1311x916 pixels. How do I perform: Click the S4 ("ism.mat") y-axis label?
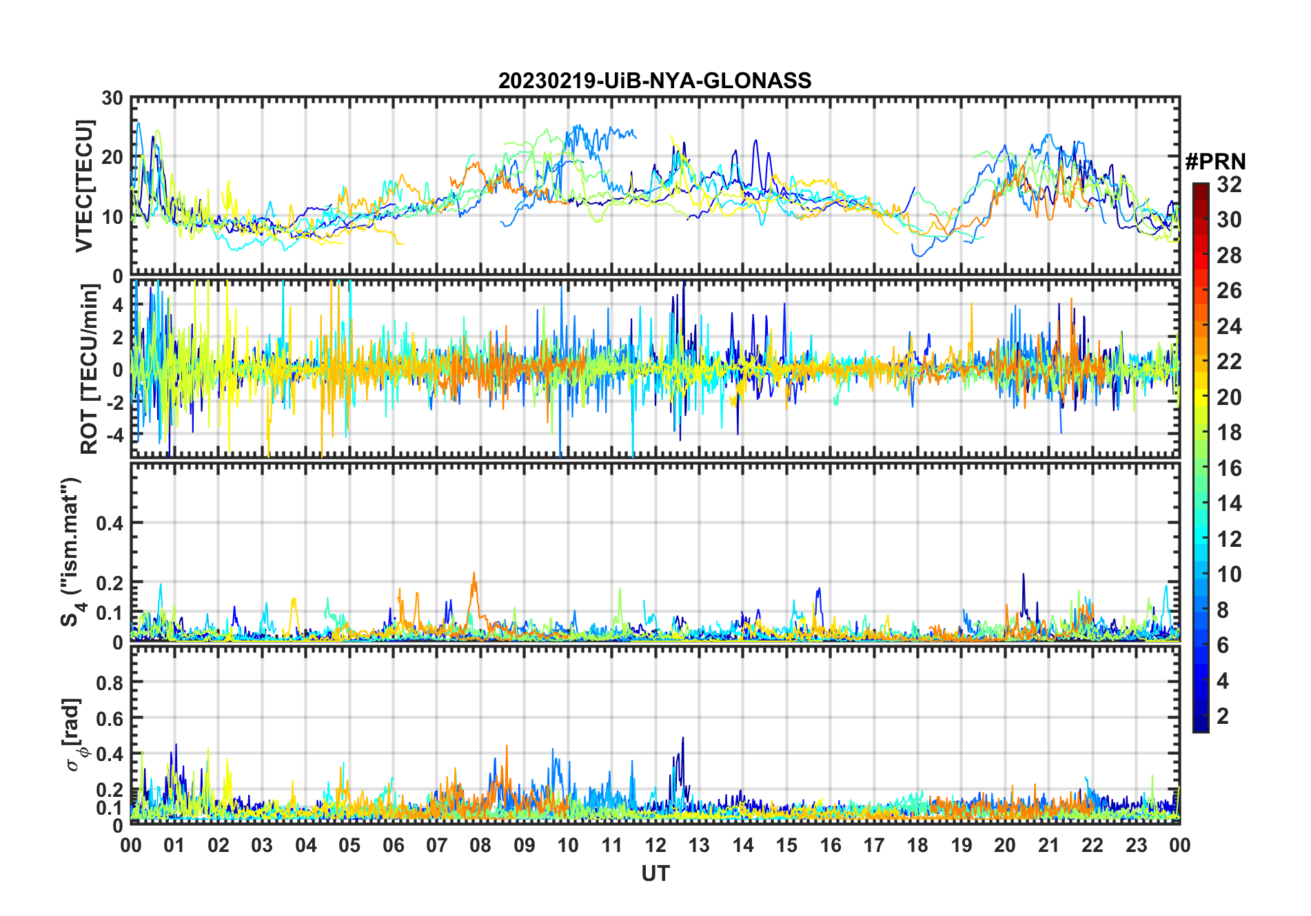(72, 552)
